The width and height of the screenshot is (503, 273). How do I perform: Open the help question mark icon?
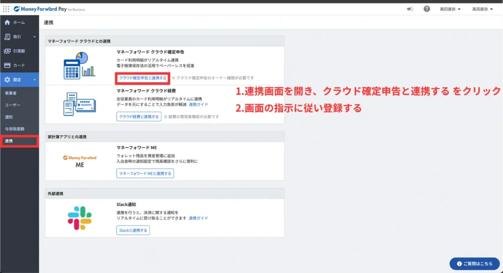pos(426,9)
